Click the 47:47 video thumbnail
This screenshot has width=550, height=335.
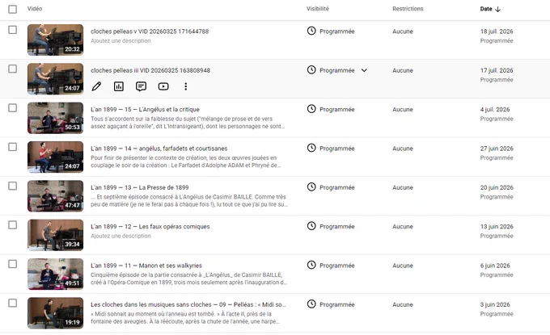tap(56, 196)
